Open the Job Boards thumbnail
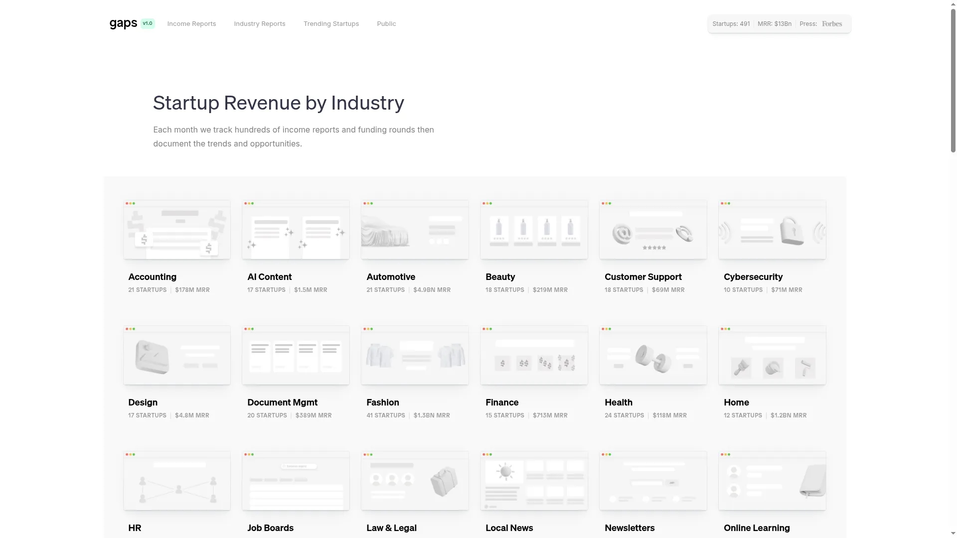The height and width of the screenshot is (538, 957). click(296, 481)
